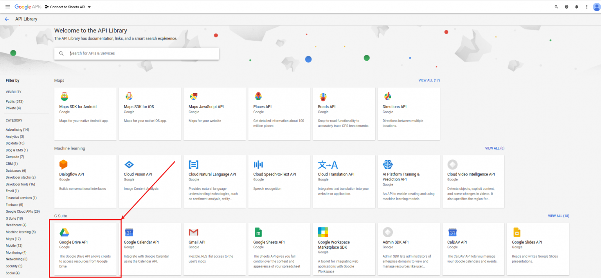Filter by Public visibility
This screenshot has width=601, height=278.
pyautogui.click(x=14, y=101)
